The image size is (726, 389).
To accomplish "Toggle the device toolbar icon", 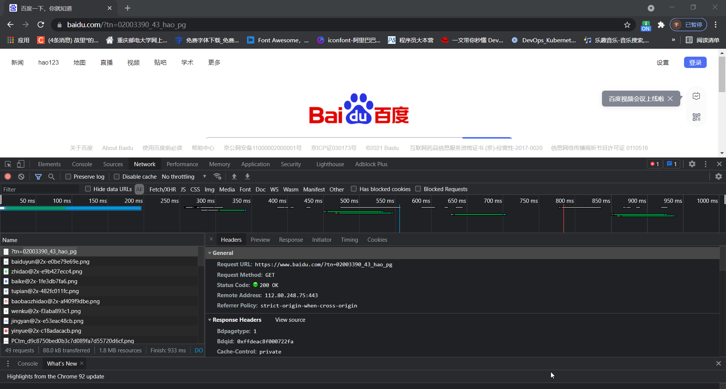I will [21, 164].
